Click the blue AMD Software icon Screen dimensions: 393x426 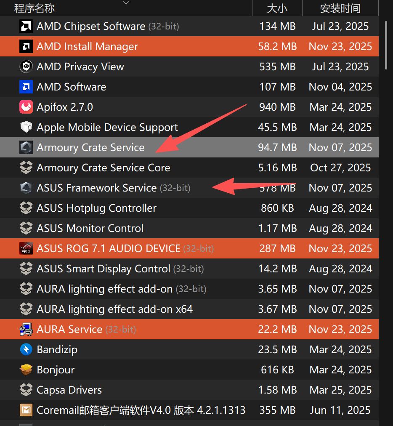[26, 87]
